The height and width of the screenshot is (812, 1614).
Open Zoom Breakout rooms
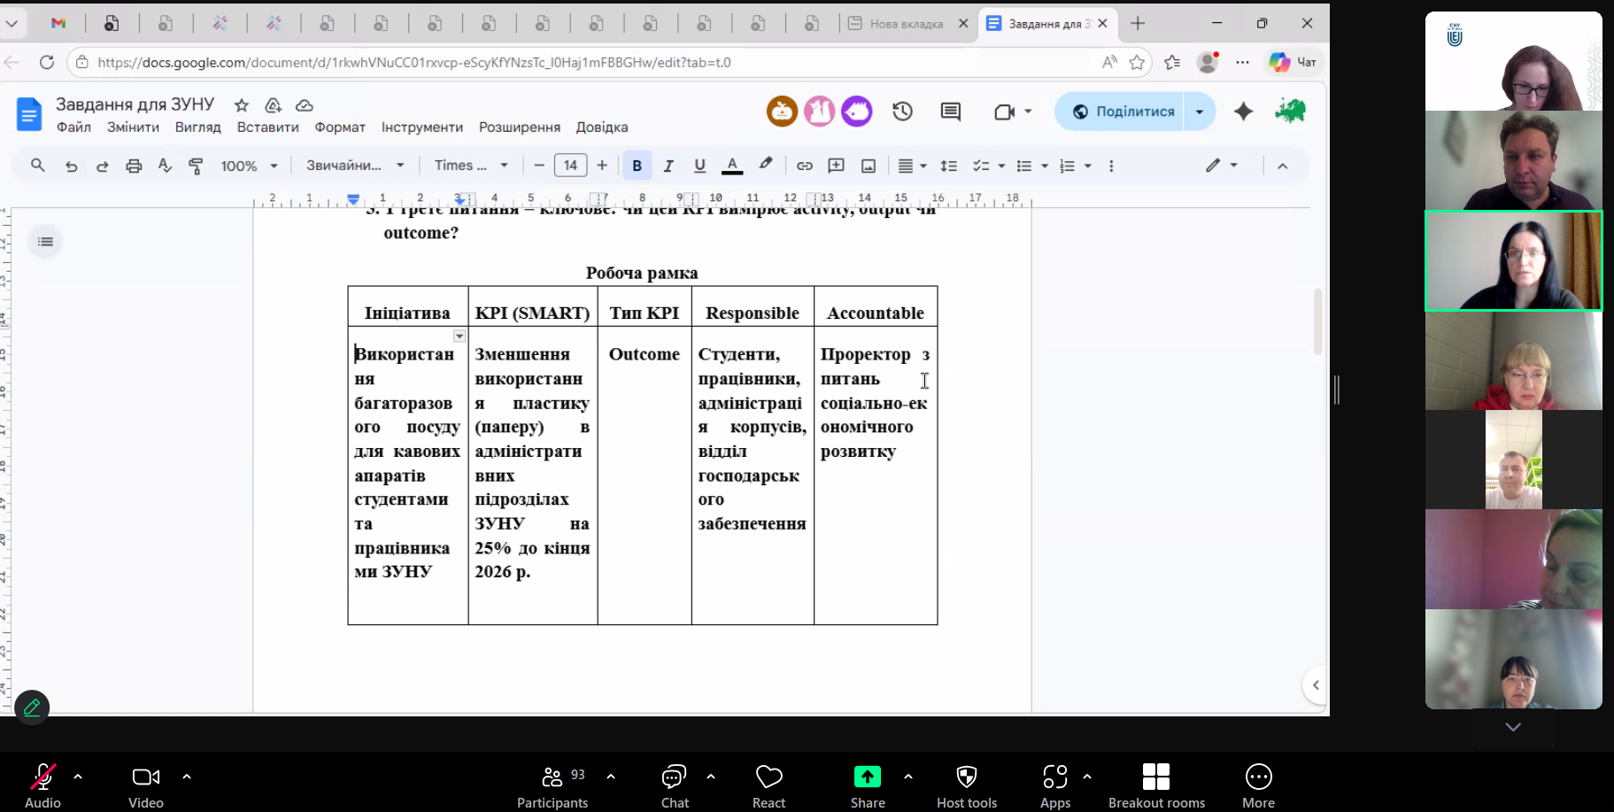click(1156, 784)
